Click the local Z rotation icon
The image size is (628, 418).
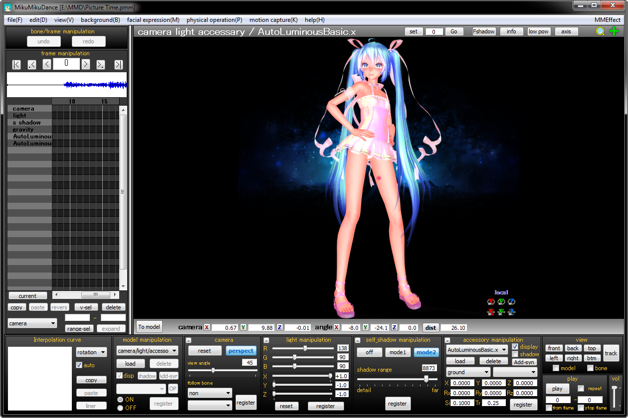click(512, 302)
